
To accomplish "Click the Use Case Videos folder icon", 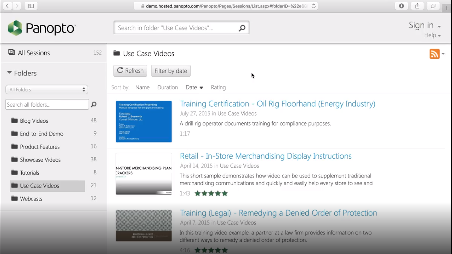I will (x=15, y=186).
